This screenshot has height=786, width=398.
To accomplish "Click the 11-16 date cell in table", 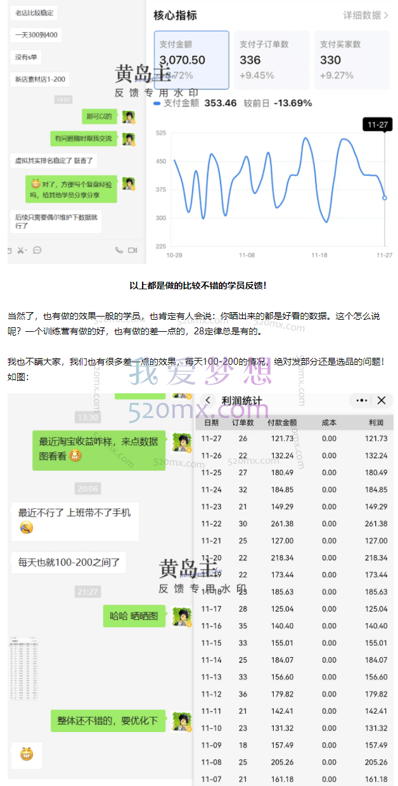I will tap(211, 626).
